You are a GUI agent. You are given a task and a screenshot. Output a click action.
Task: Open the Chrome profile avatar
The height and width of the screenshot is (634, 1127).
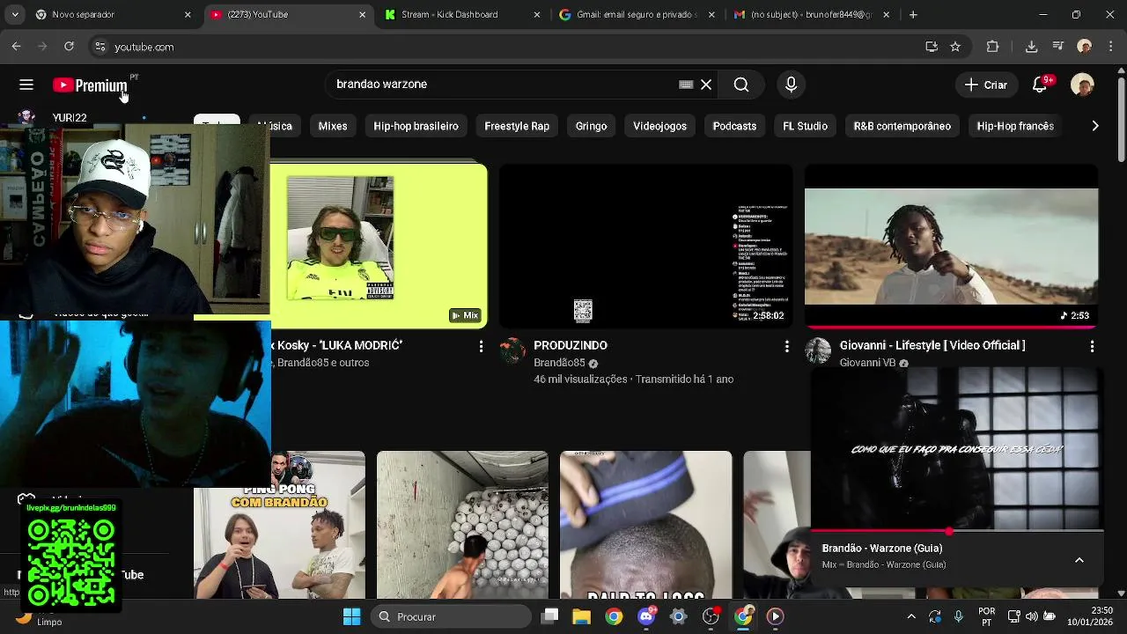tap(1085, 47)
